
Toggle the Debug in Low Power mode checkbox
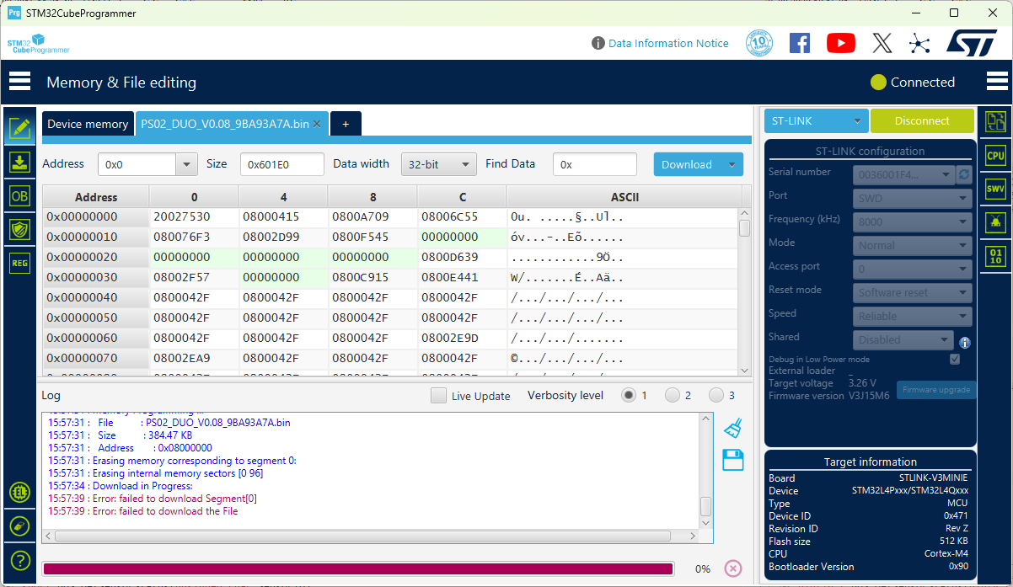955,358
